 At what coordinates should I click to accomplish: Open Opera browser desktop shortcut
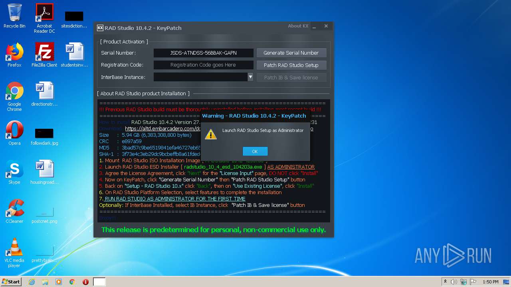(x=14, y=133)
